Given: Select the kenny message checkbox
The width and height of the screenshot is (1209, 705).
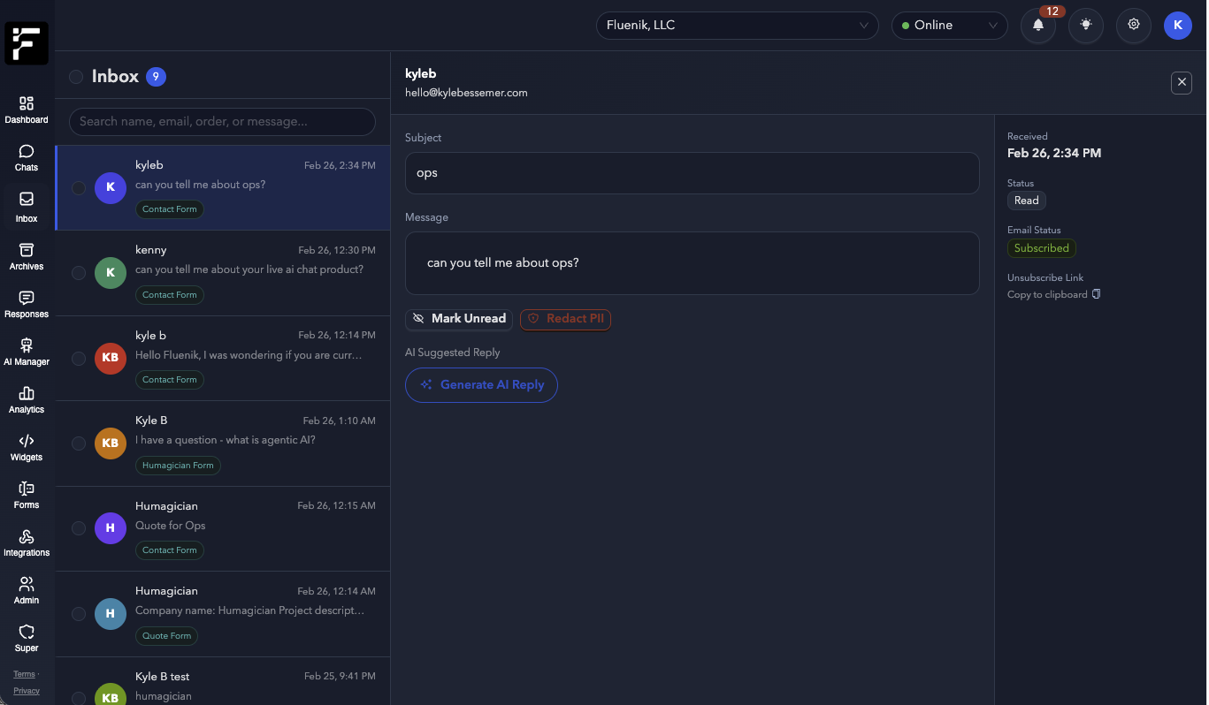Looking at the screenshot, I should point(79,273).
